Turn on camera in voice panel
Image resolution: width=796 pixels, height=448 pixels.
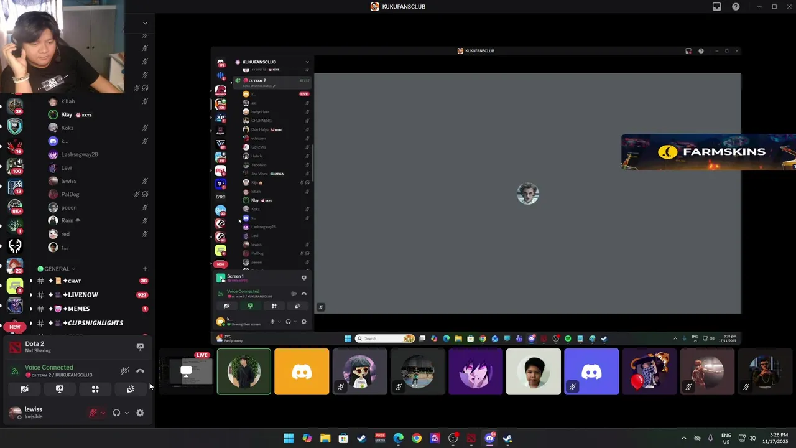[x=24, y=389]
